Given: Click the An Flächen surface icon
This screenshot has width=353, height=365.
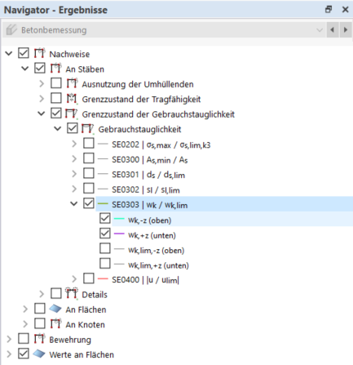Looking at the screenshot, I should click(55, 309).
